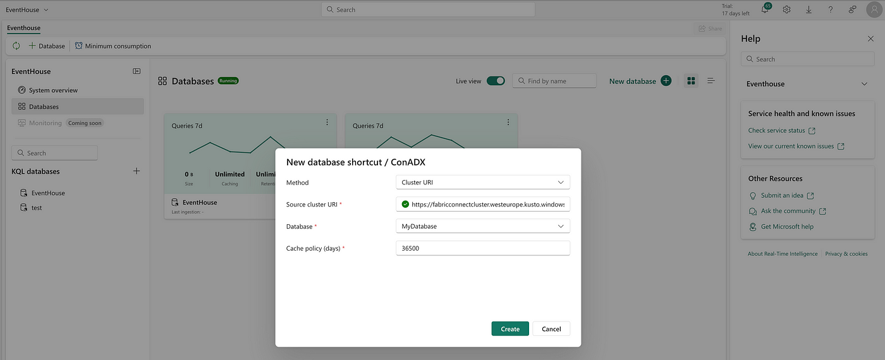Click the notifications bell icon

click(765, 9)
